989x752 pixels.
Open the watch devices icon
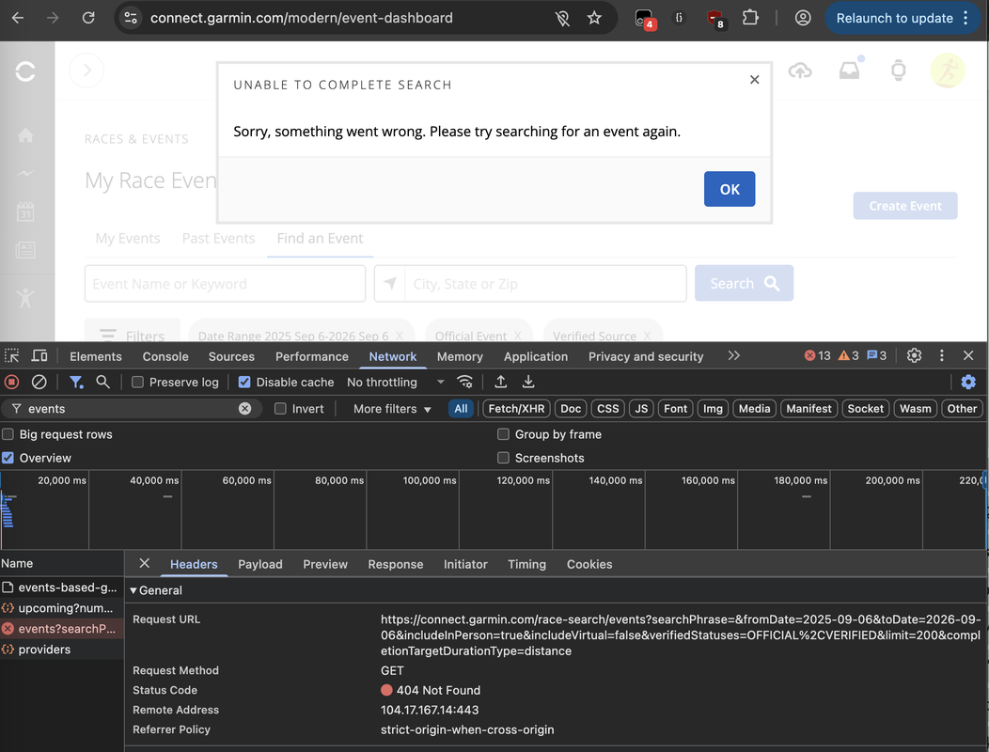click(898, 70)
